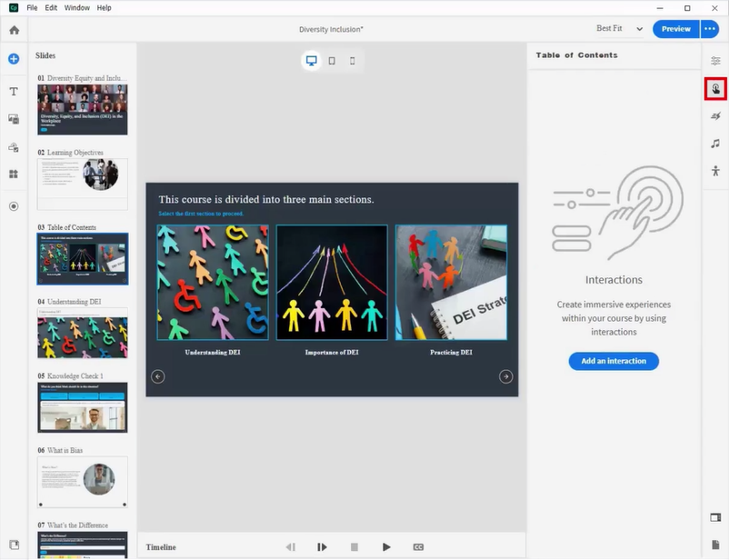Open the Window menu

point(76,8)
